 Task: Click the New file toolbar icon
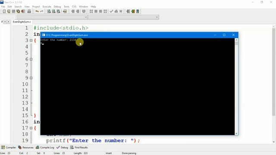tap(4, 11)
